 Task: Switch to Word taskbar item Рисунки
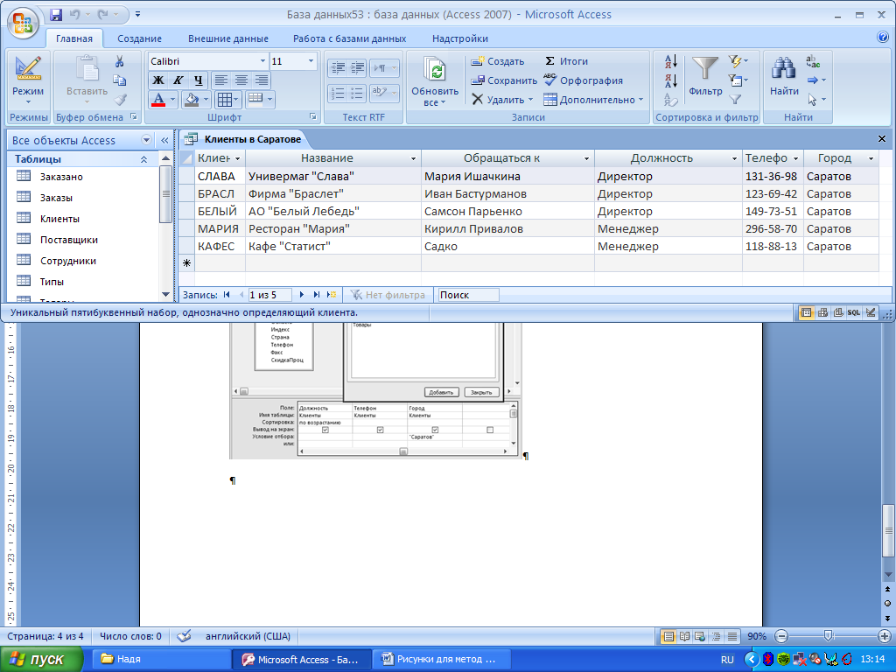440,660
